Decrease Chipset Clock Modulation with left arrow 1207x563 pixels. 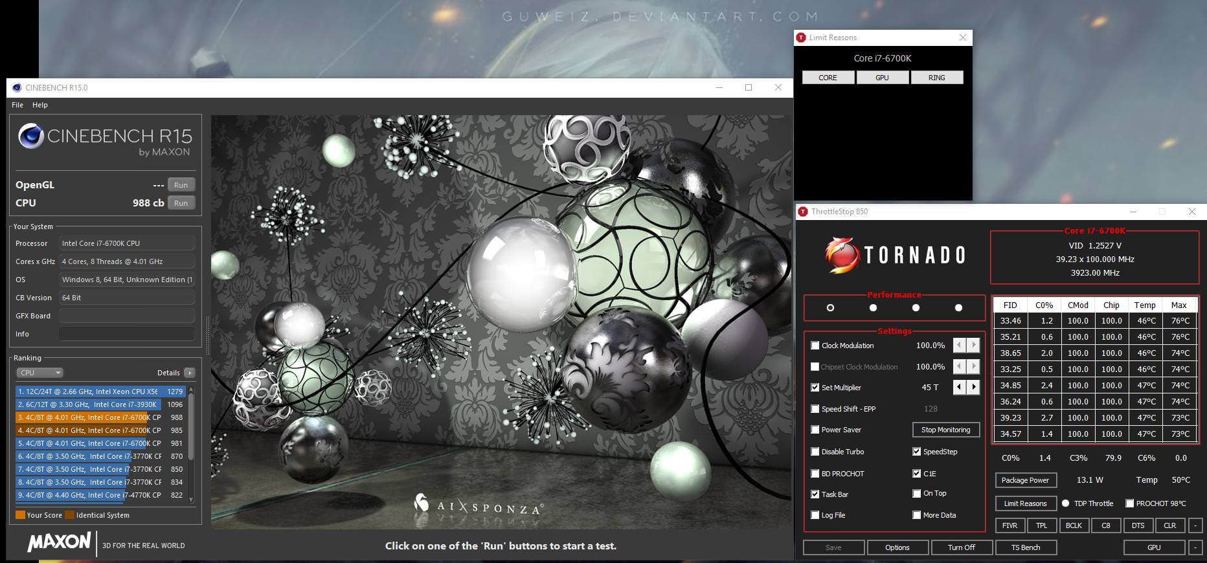pos(959,366)
